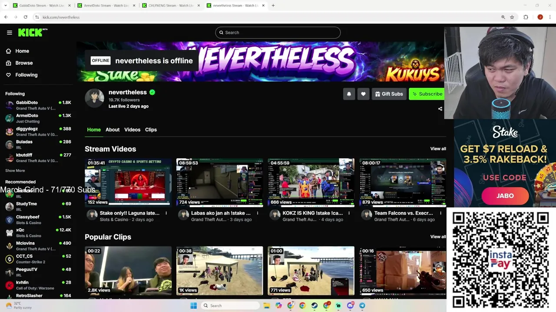Image resolution: width=556 pixels, height=312 pixels.
Task: Go back with the browser back arrow
Action: coord(6,17)
